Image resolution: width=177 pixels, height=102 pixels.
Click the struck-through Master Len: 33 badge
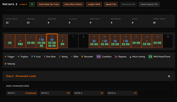click(128, 4)
